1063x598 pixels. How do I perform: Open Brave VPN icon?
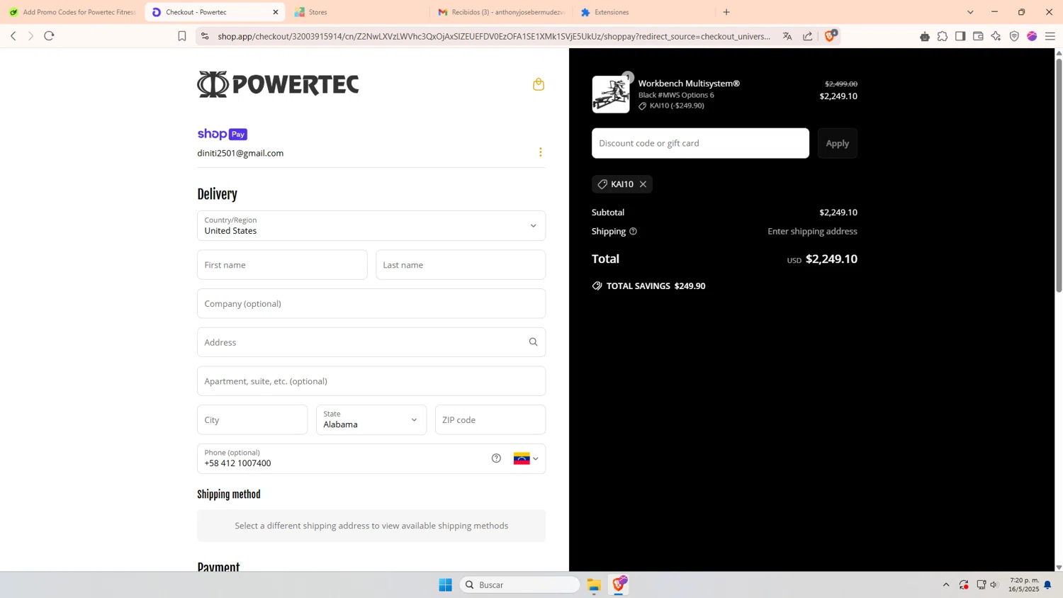click(1014, 36)
